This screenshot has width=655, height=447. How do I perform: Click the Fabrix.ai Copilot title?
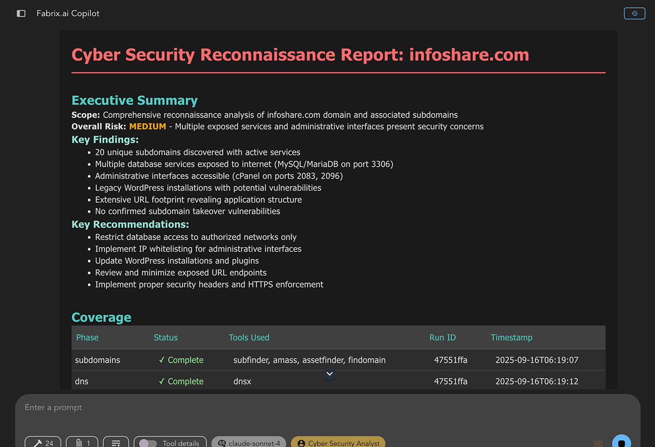coord(68,13)
